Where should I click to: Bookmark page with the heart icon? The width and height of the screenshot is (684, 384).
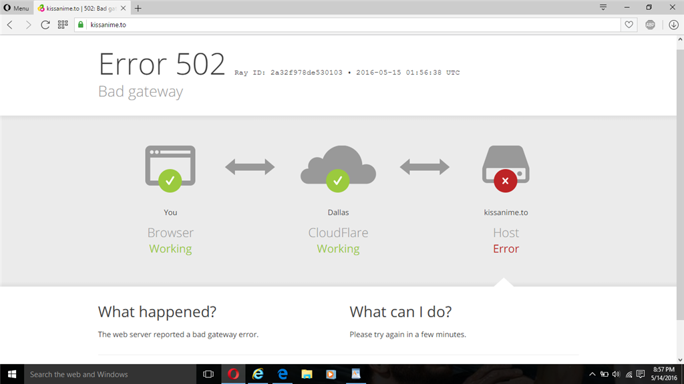[x=629, y=25]
